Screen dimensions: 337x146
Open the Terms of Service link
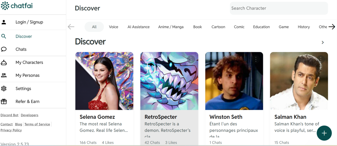(37, 124)
